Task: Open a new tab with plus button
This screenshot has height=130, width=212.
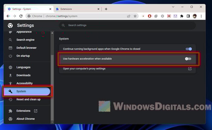Action: (x=106, y=9)
